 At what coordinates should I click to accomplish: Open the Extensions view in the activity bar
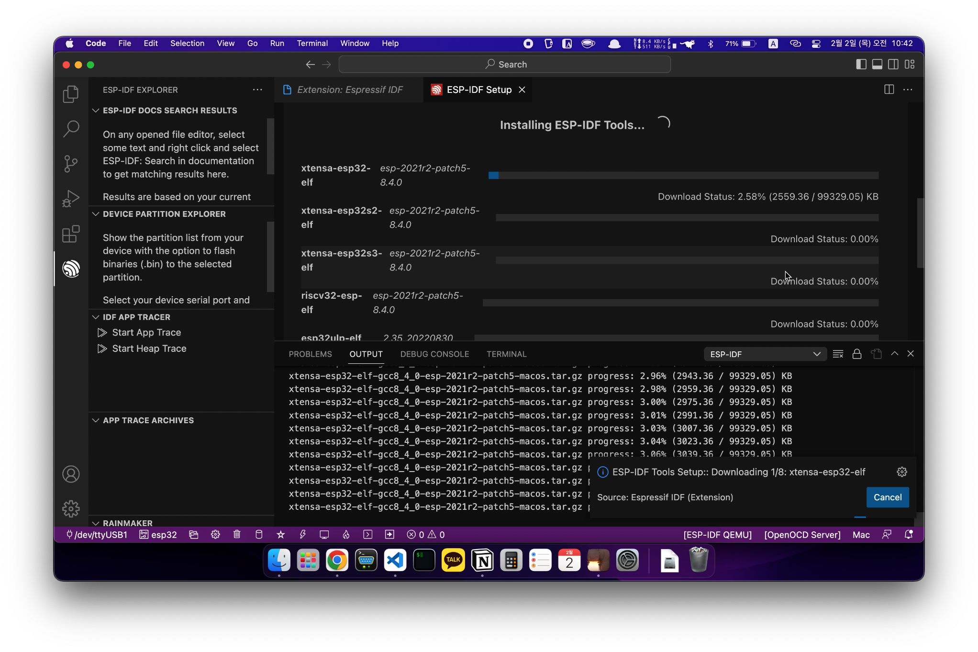(71, 234)
